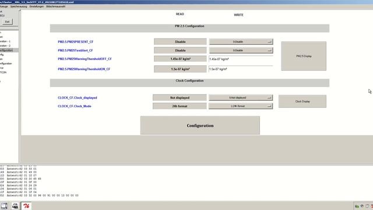Click the PM25PRESENT_CF read value Disable

click(180, 41)
